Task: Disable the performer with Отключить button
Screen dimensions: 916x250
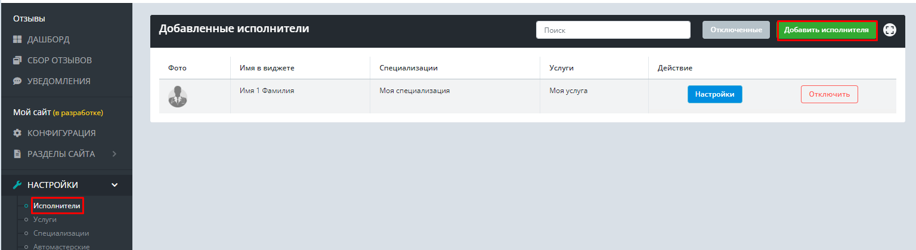Action: tap(829, 94)
